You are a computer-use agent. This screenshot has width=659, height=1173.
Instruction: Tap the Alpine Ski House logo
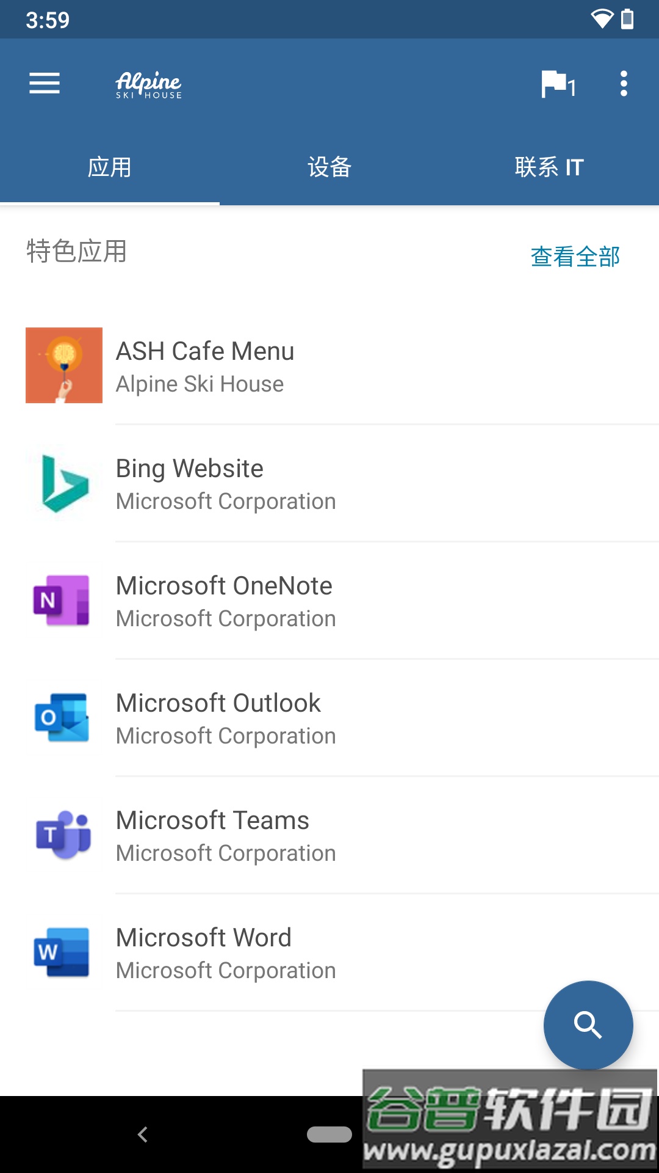tap(149, 85)
